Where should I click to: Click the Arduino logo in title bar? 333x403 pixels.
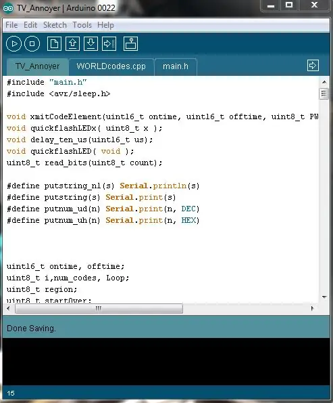click(8, 8)
